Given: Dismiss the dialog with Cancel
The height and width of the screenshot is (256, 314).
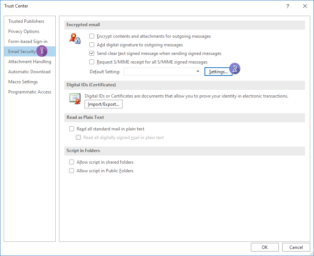Looking at the screenshot, I should coord(296,247).
